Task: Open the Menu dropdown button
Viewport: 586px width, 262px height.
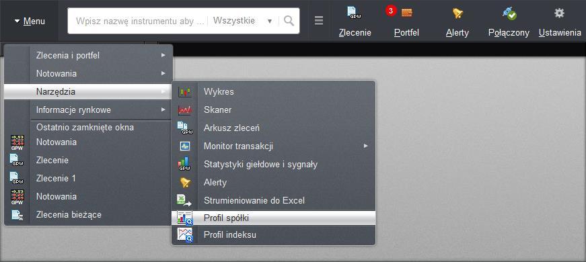Action: pyautogui.click(x=30, y=21)
